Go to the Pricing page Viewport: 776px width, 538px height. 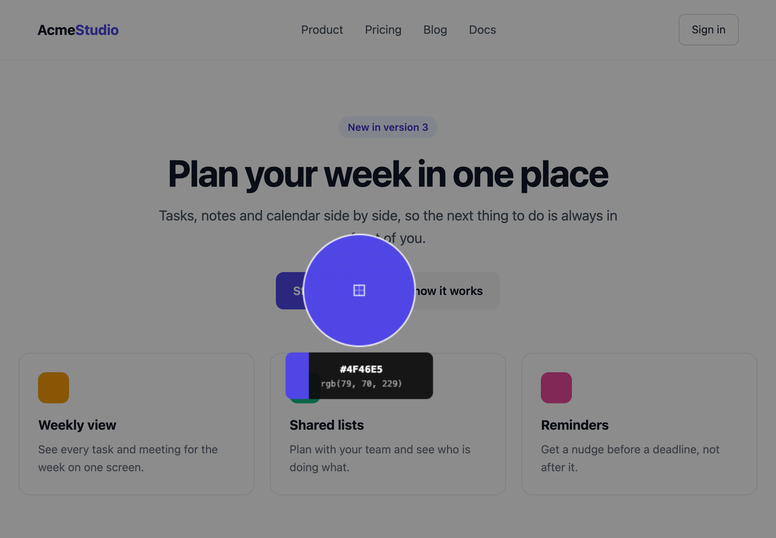point(383,30)
